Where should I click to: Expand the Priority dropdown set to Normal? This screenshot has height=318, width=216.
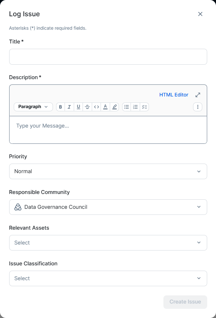[x=108, y=171]
